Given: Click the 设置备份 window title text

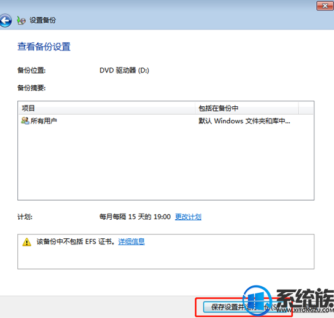Looking at the screenshot, I should [42, 20].
